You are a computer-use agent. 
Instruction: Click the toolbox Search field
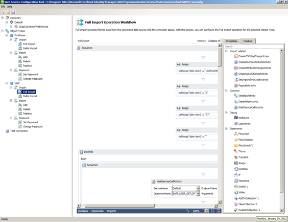click(253, 47)
